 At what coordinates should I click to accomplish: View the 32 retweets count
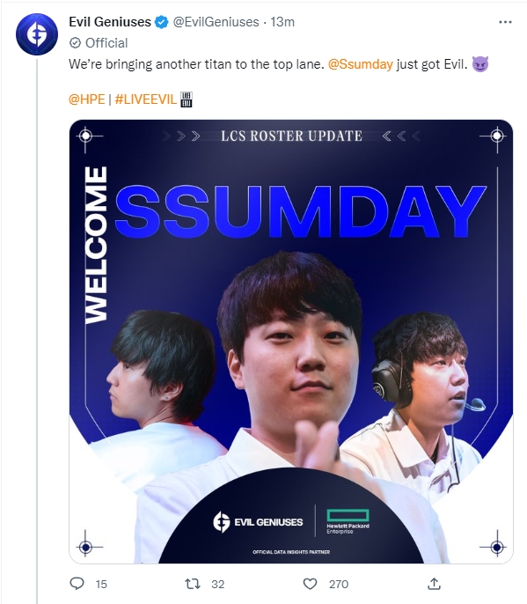point(218,585)
